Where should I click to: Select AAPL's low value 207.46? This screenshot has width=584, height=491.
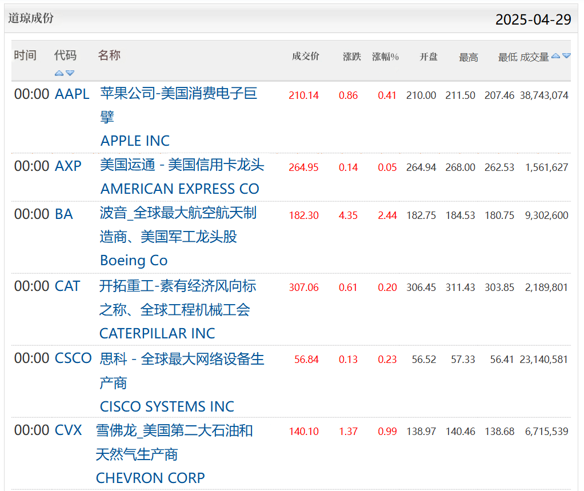(x=499, y=95)
